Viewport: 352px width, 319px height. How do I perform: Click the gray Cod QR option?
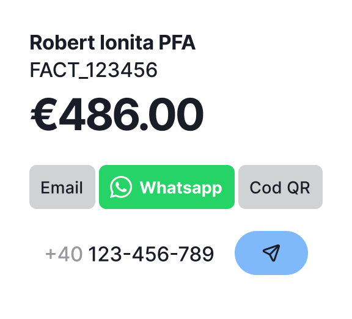tap(280, 187)
